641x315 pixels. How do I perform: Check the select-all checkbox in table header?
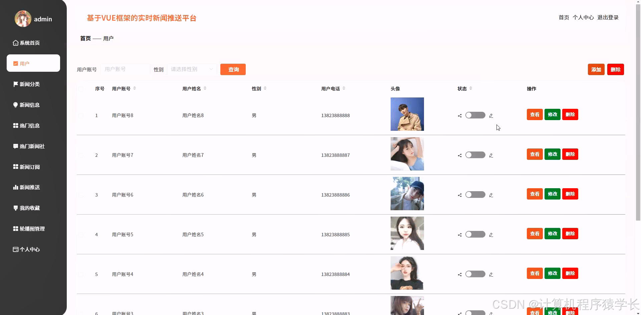point(81,89)
